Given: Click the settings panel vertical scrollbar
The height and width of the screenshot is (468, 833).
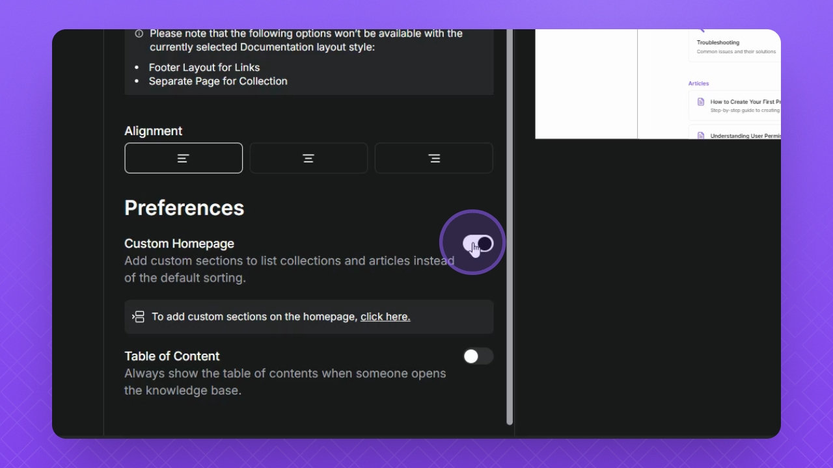Looking at the screenshot, I should tap(510, 227).
